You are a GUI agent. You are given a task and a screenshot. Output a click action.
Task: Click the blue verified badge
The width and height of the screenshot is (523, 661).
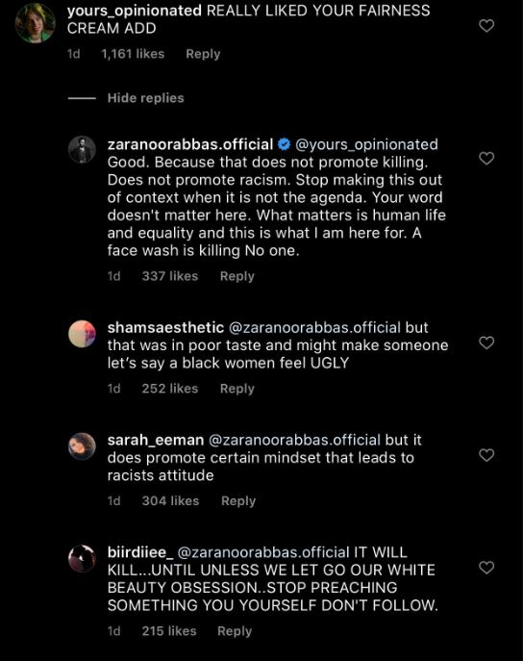(x=285, y=144)
